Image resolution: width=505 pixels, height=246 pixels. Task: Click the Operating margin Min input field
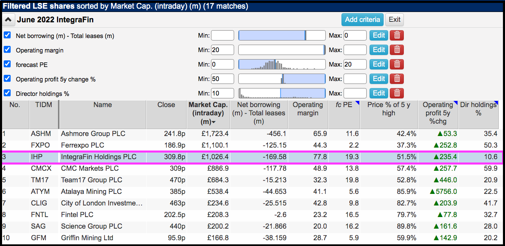pyautogui.click(x=223, y=50)
